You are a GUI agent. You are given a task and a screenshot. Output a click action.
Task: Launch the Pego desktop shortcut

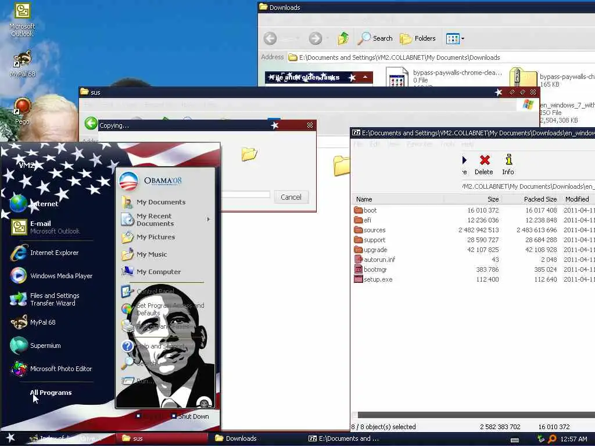pyautogui.click(x=23, y=111)
